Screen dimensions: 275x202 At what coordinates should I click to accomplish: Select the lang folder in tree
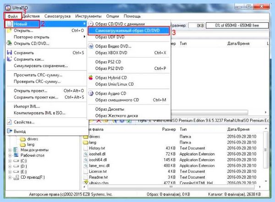(x=31, y=144)
